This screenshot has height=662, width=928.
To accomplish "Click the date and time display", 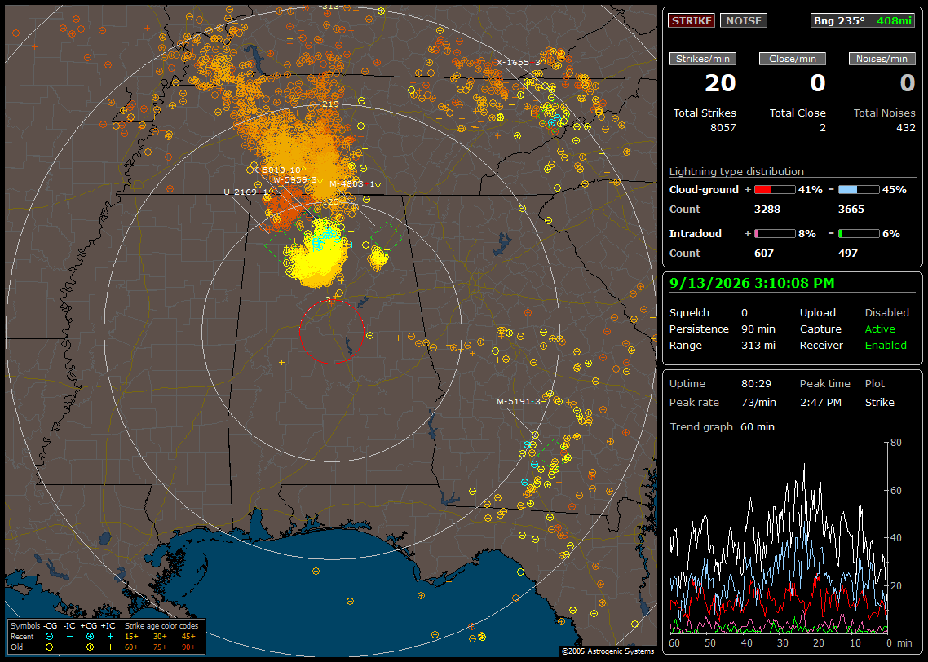I will click(x=752, y=284).
